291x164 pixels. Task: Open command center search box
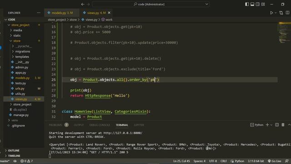(151, 4)
